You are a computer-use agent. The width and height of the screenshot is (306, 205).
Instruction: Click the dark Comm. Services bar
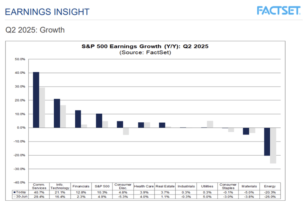click(x=36, y=100)
